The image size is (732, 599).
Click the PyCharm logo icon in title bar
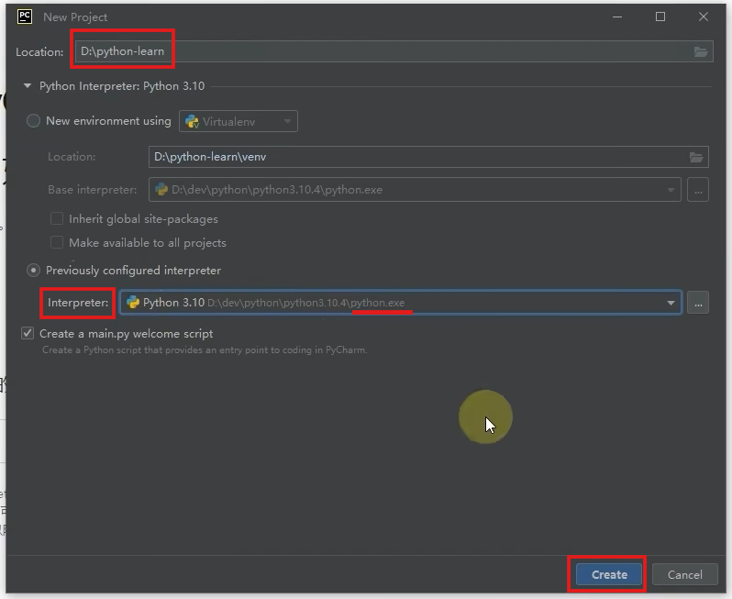click(x=25, y=17)
